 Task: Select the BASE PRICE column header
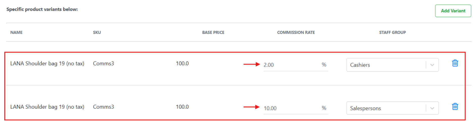213,33
